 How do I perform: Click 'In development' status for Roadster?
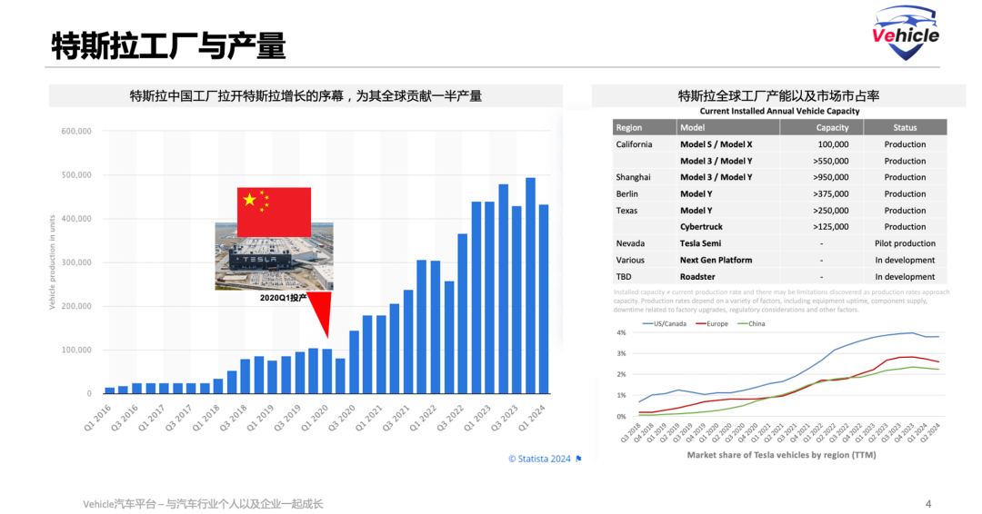click(x=905, y=277)
